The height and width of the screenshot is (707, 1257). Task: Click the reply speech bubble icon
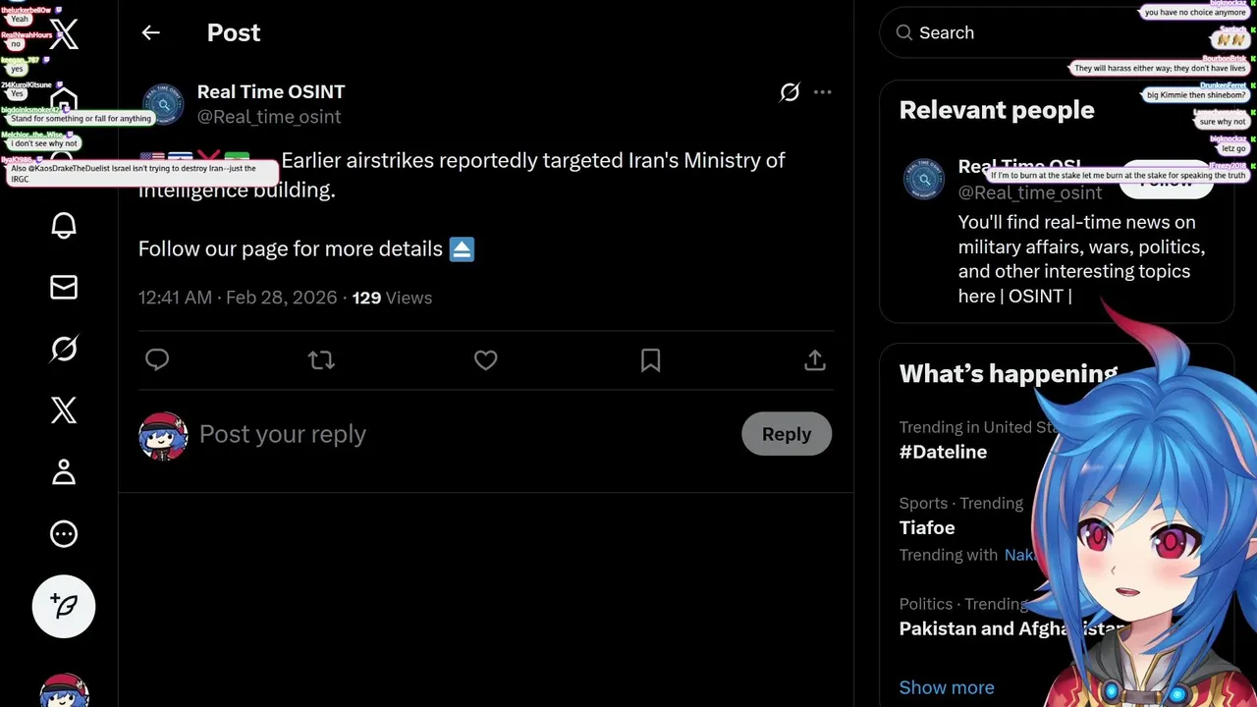pyautogui.click(x=157, y=360)
